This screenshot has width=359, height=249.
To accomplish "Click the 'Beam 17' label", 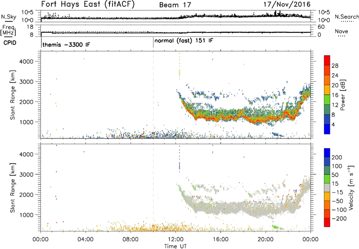I will click(x=175, y=5).
